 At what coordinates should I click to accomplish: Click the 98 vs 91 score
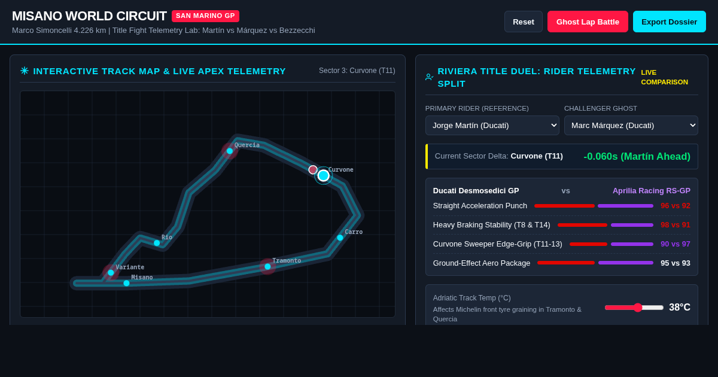[x=675, y=225]
